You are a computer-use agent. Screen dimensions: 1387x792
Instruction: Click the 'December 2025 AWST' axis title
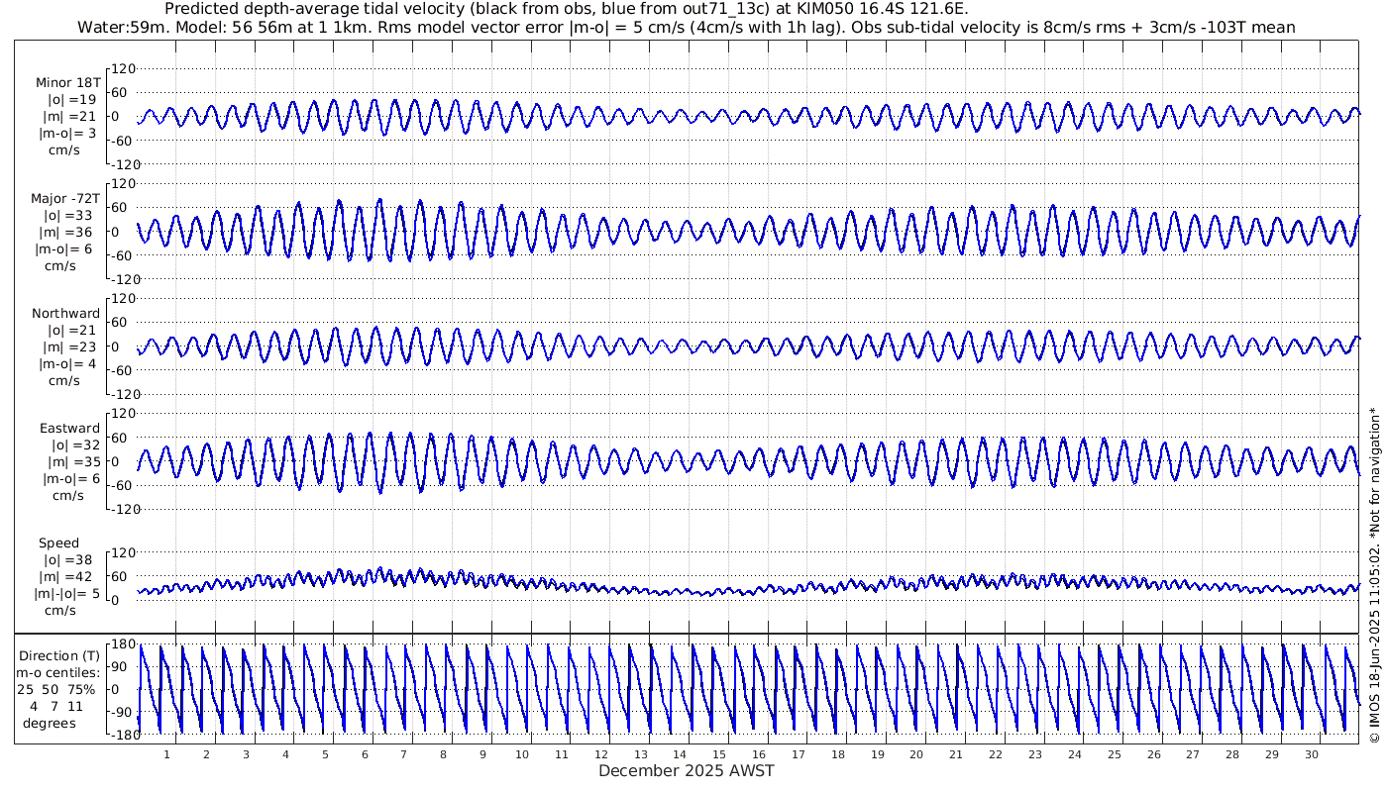[x=686, y=771]
